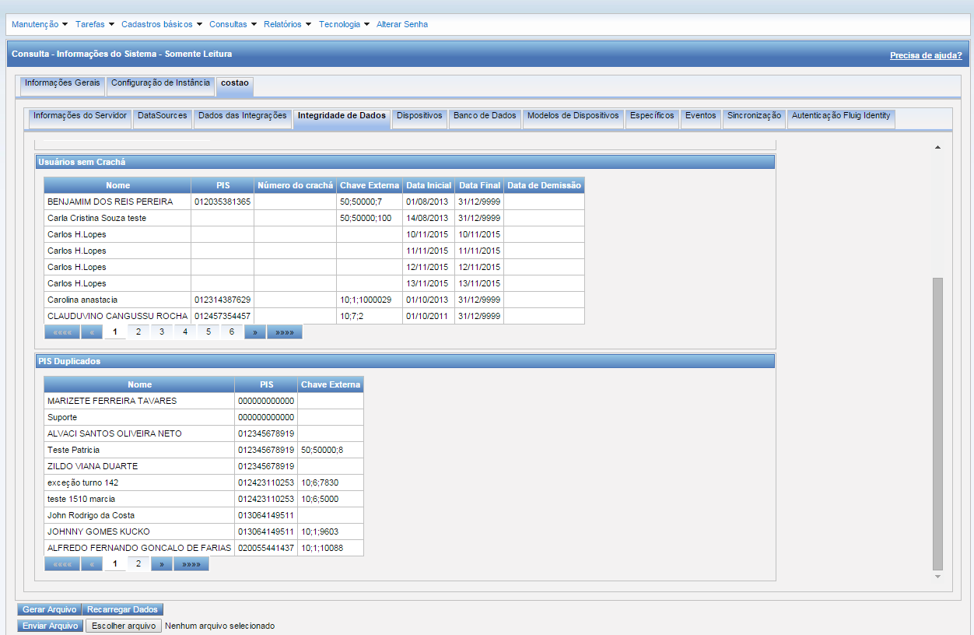Viewport: 974px width, 635px height.
Task: Open the Cadastros básicos menu
Action: tap(162, 24)
